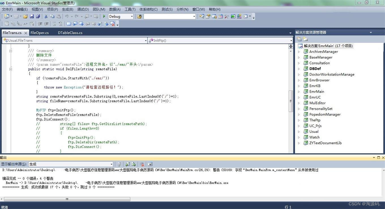Go to next message in the output panel

(134, 164)
